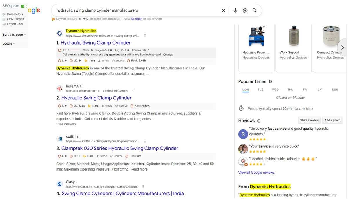The image size is (348, 202).
Task: Clear the search query with X icon
Action: tap(223, 10)
